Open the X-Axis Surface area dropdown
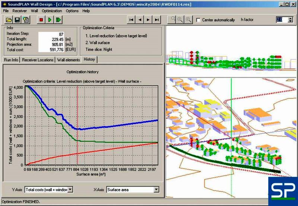 [156, 190]
